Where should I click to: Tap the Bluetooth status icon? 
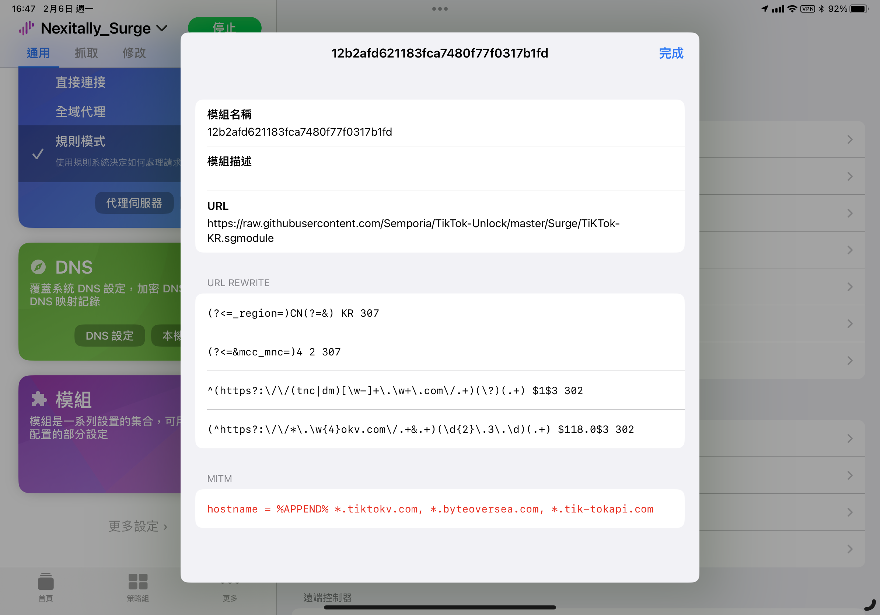pos(821,9)
